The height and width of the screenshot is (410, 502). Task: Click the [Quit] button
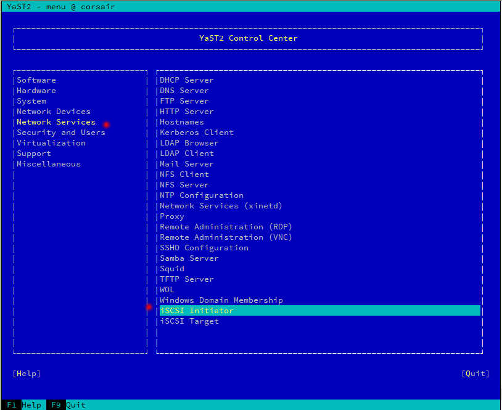pos(475,374)
